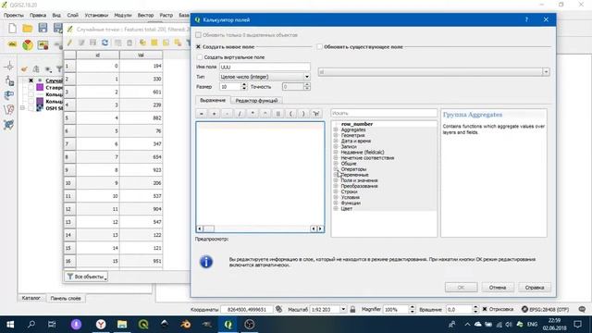Click the expression editor horizontal scrollbar thumb
Viewport: 592px width, 333px height.
point(209,228)
